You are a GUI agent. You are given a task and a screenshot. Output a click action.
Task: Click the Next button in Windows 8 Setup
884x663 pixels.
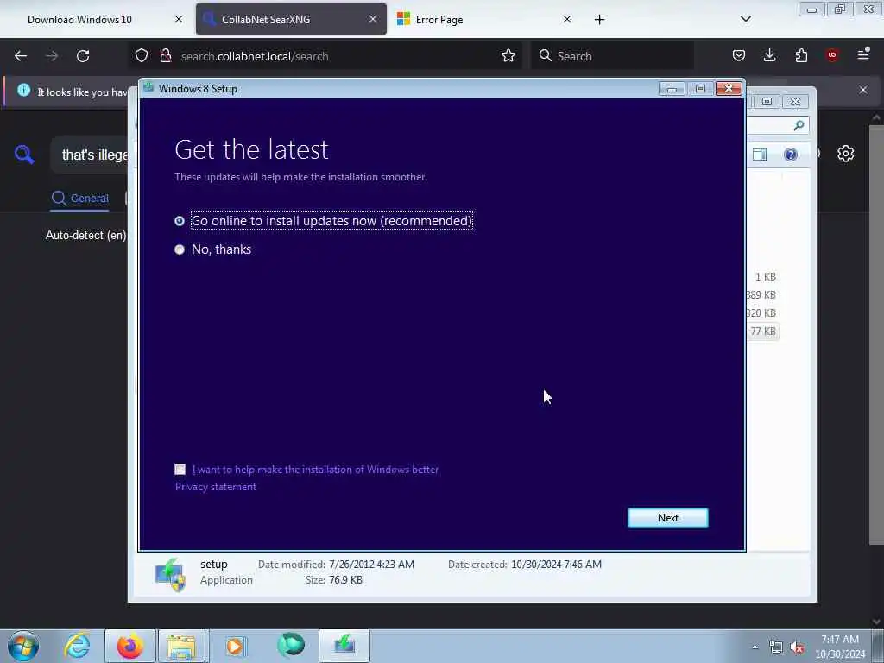click(x=668, y=518)
